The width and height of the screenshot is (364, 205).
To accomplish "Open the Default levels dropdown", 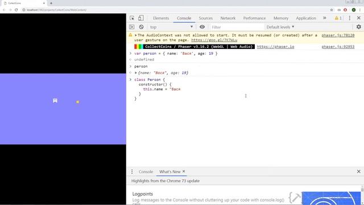I will [x=280, y=27].
